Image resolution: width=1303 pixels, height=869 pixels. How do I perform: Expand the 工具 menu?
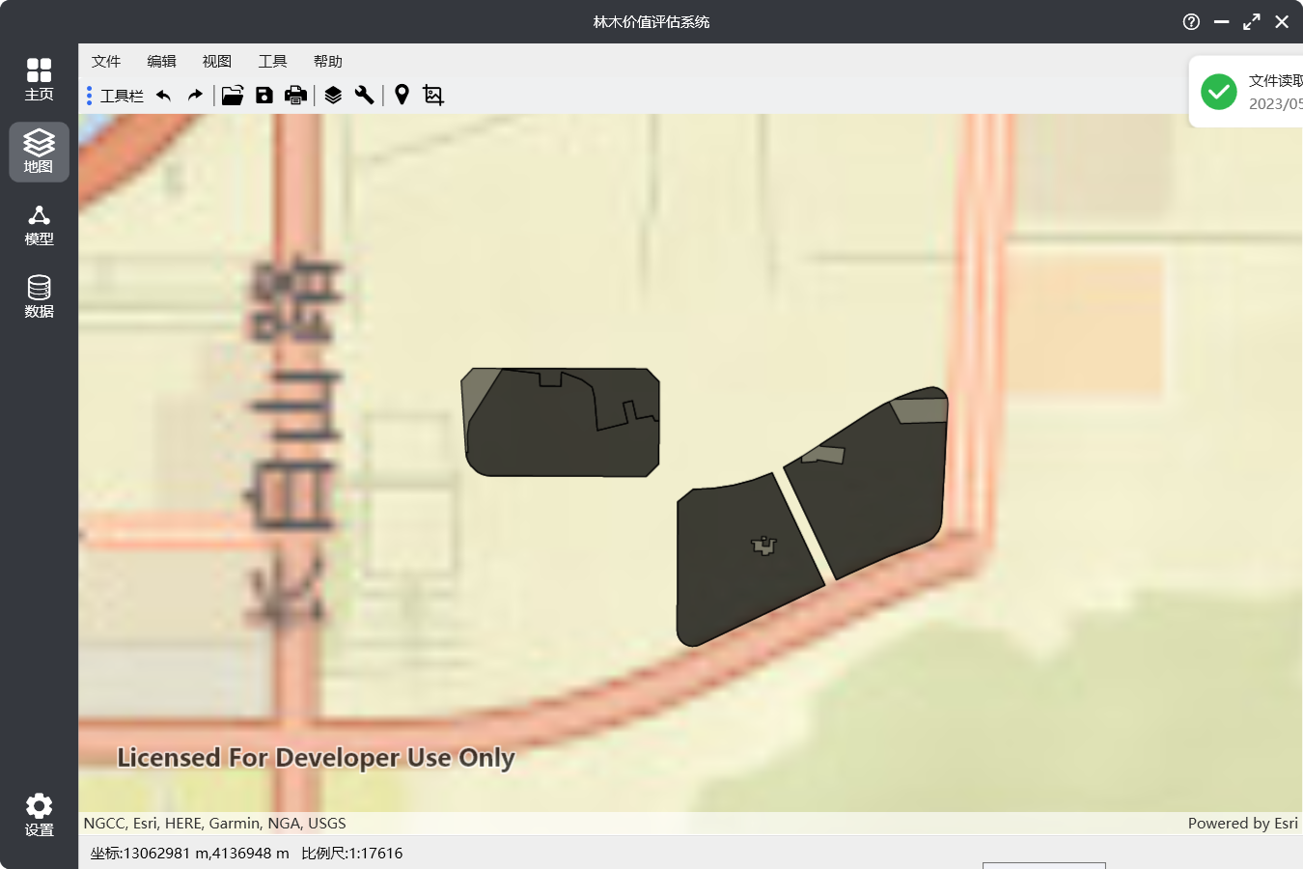pyautogui.click(x=272, y=61)
